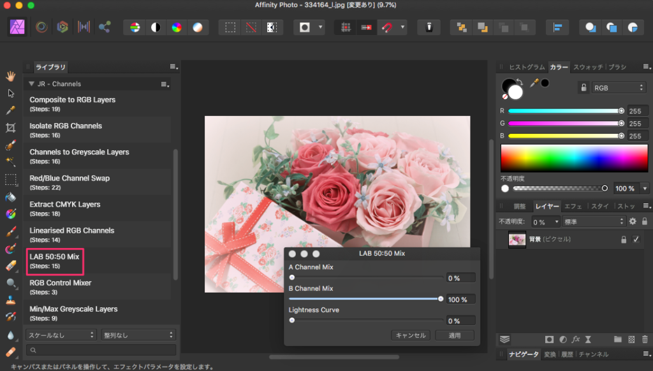
Task: Toggle the lock on the 背景 layer
Action: click(x=624, y=240)
